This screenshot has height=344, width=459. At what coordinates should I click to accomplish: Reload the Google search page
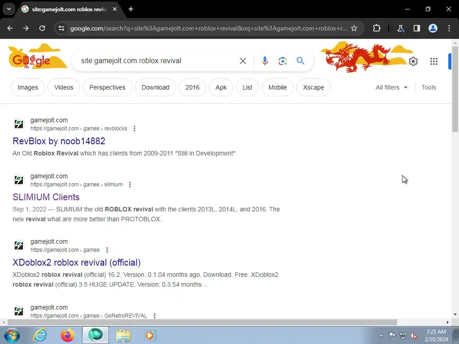tap(42, 28)
